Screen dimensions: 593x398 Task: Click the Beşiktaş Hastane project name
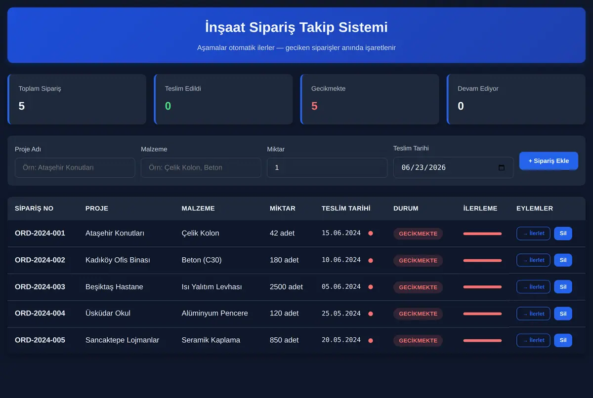point(114,287)
